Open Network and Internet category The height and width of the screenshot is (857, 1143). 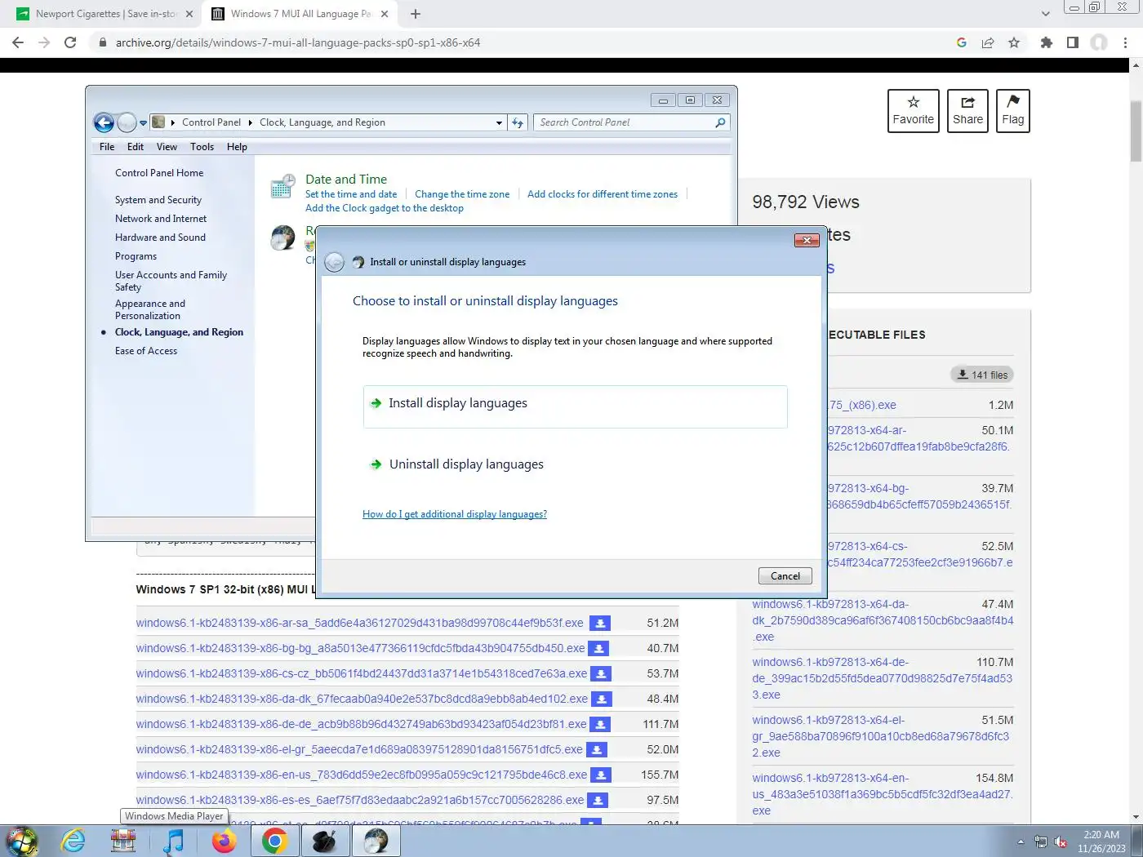161,219
